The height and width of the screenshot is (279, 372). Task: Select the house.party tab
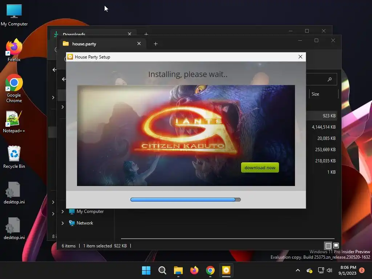pos(101,44)
